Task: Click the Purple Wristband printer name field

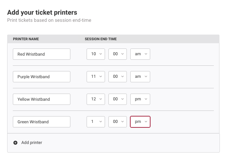Action: (x=41, y=77)
